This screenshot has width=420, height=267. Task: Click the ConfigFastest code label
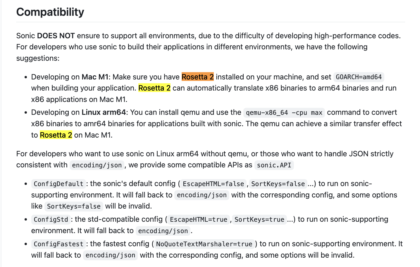pyautogui.click(x=58, y=244)
